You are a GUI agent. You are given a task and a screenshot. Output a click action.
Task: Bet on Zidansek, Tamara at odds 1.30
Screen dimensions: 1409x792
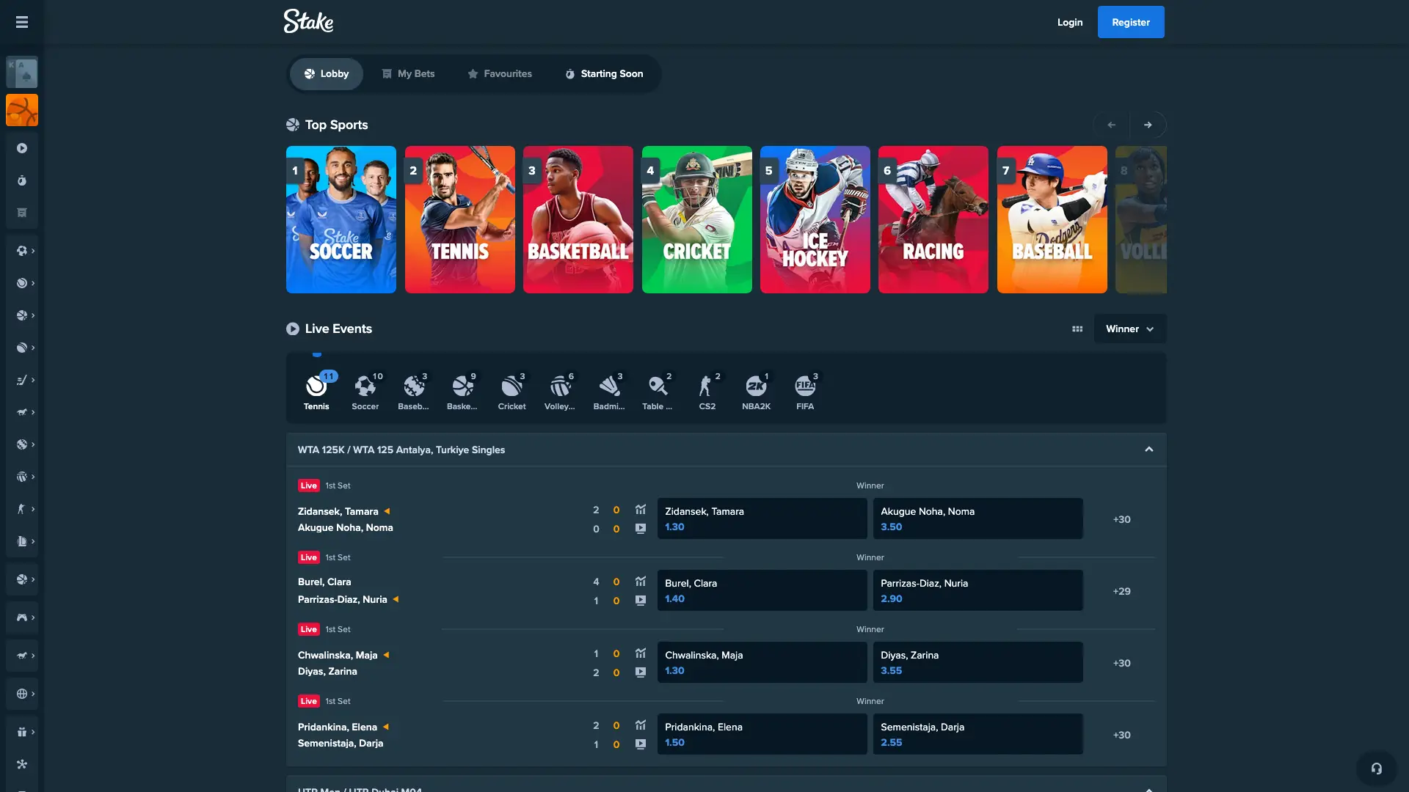tap(762, 518)
